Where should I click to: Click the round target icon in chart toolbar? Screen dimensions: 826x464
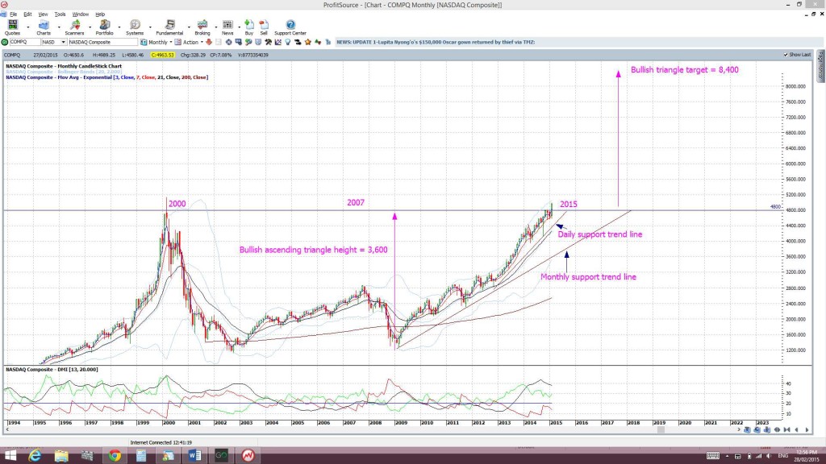pos(228,42)
